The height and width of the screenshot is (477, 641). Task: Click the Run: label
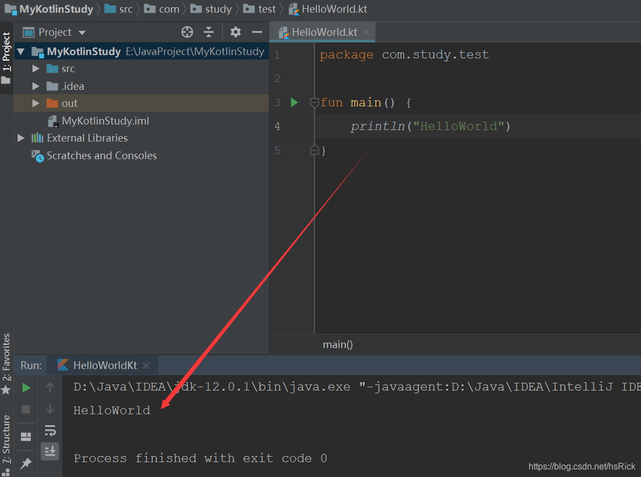(31, 365)
